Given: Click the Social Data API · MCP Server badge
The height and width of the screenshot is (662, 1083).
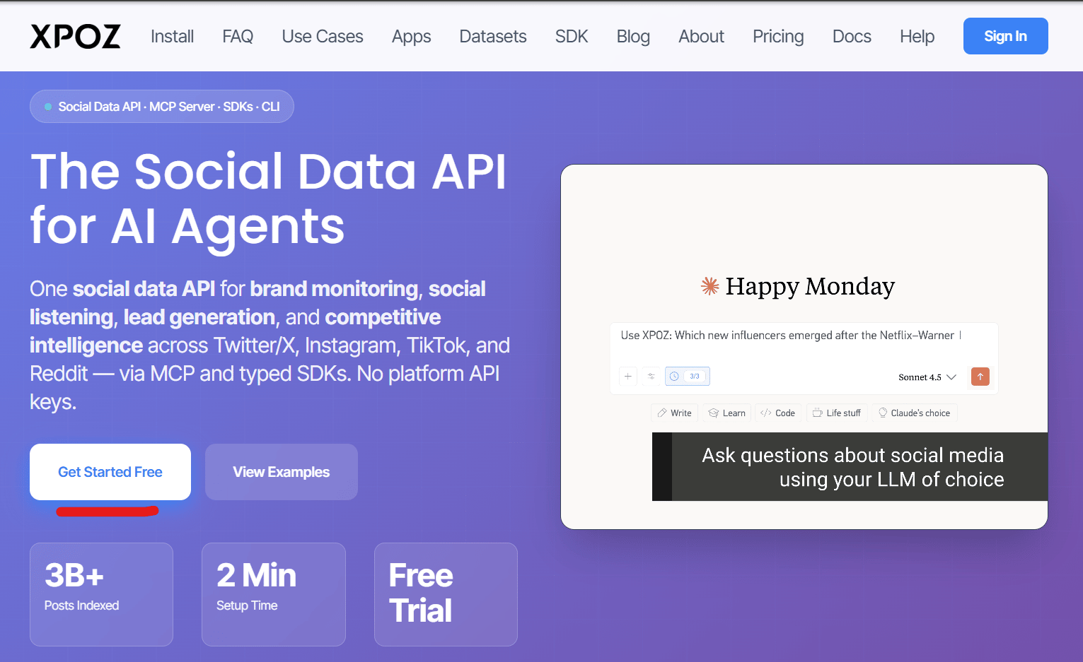Looking at the screenshot, I should point(162,107).
